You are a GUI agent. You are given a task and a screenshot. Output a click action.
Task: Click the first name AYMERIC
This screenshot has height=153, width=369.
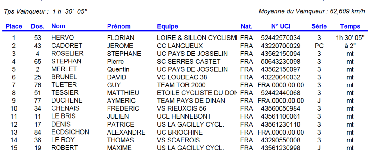[119, 101]
